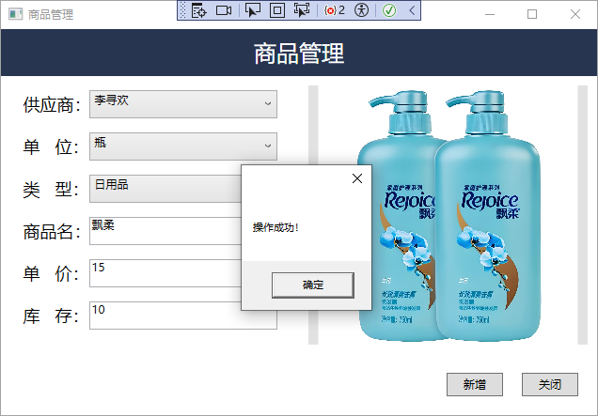Click the debug toolbar drag grip
This screenshot has width=598, height=416.
click(x=182, y=10)
